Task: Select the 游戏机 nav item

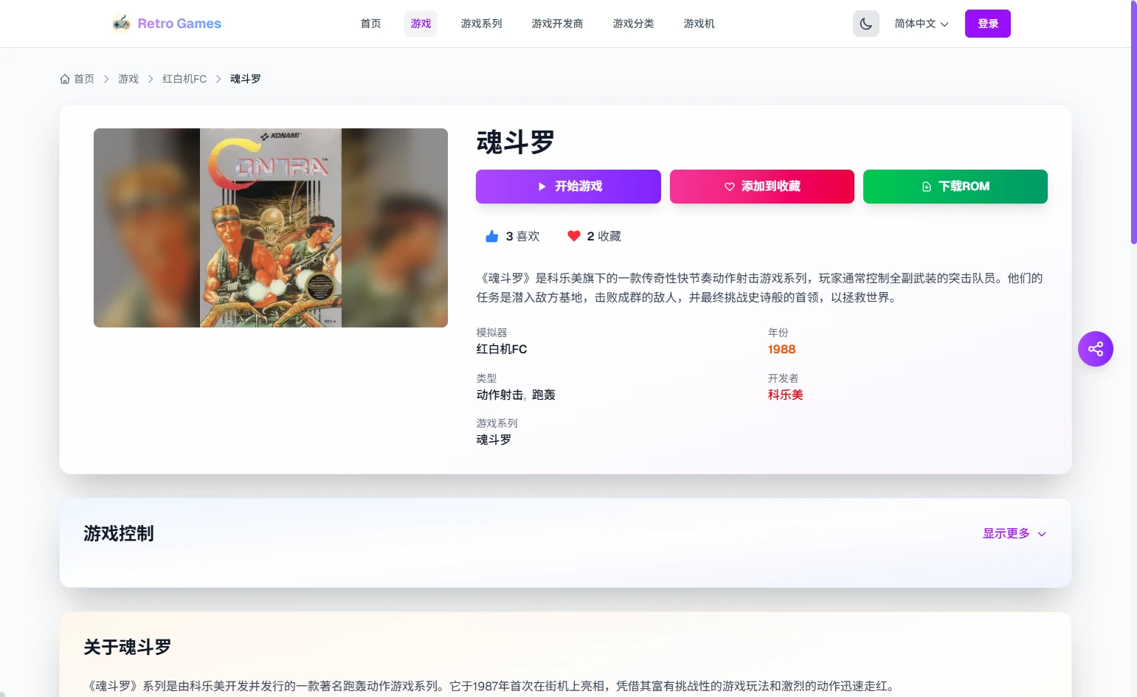Action: (699, 24)
